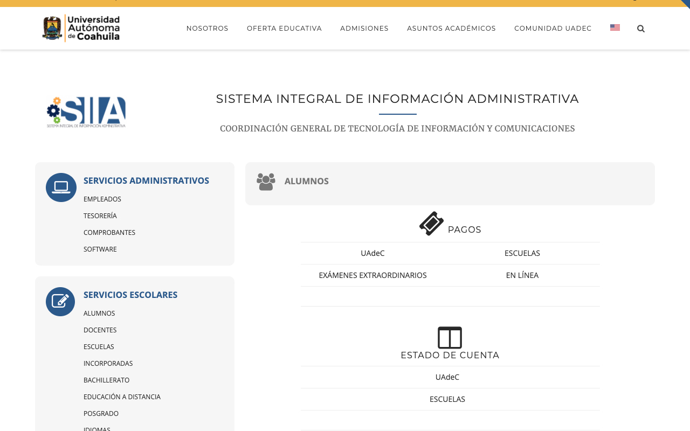Viewport: 690px width, 431px height.
Task: Switch language using the US flag icon
Action: point(615,28)
